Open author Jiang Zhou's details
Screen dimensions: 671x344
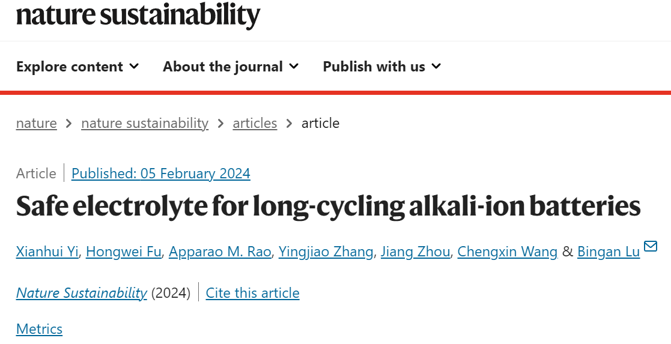click(x=415, y=252)
